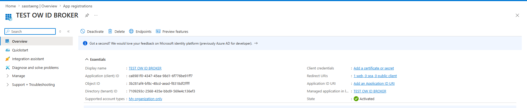Click Add a certificate or secret link
527x108 pixels.
click(x=374, y=68)
